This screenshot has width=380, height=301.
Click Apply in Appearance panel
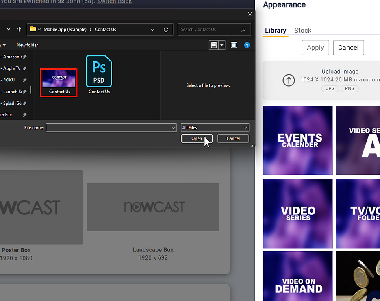pyautogui.click(x=315, y=48)
